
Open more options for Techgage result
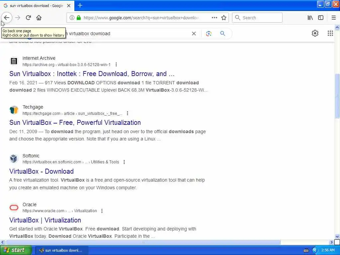pyautogui.click(x=127, y=113)
